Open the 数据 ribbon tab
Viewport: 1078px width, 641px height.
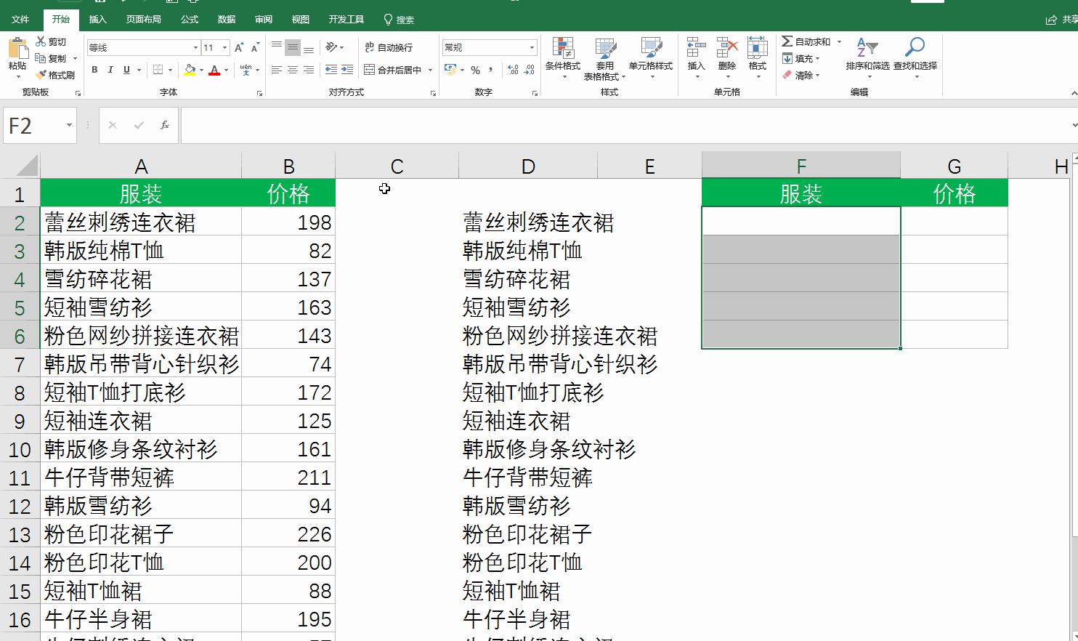point(226,20)
